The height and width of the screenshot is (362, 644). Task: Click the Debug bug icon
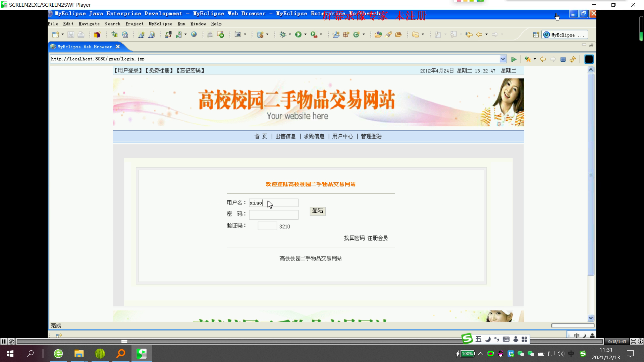tap(283, 35)
